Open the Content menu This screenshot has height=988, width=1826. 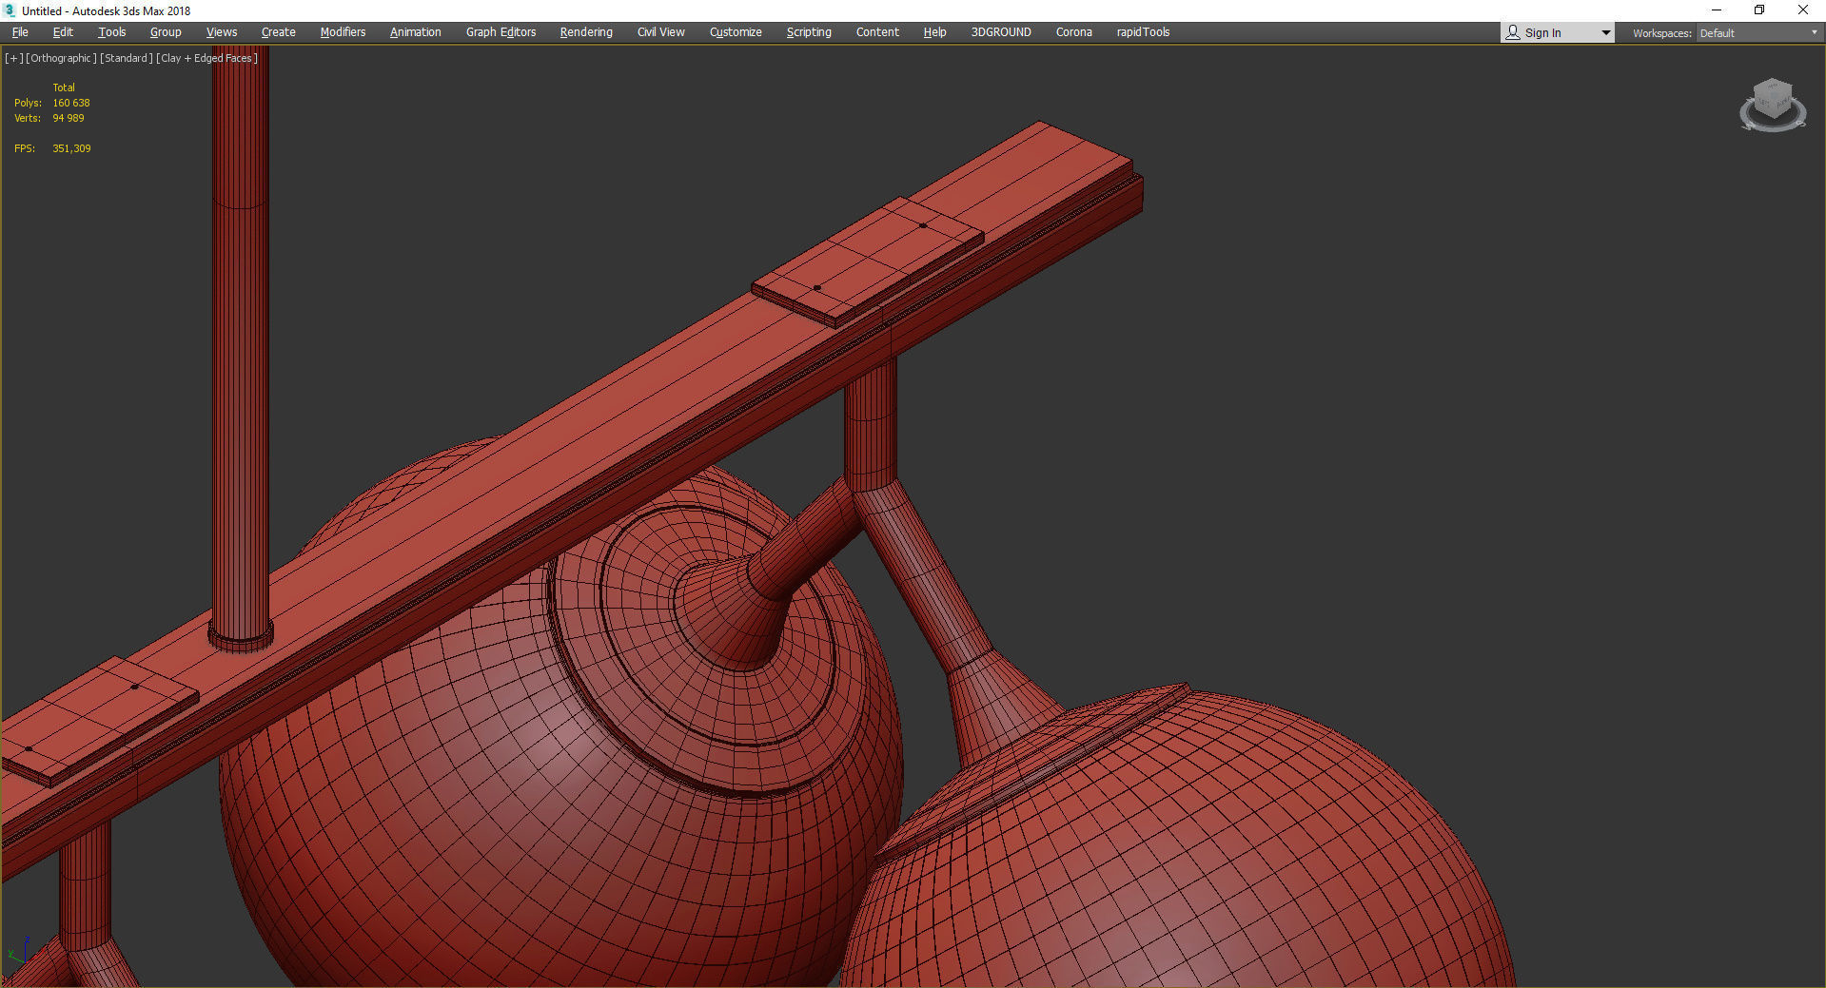(x=877, y=32)
